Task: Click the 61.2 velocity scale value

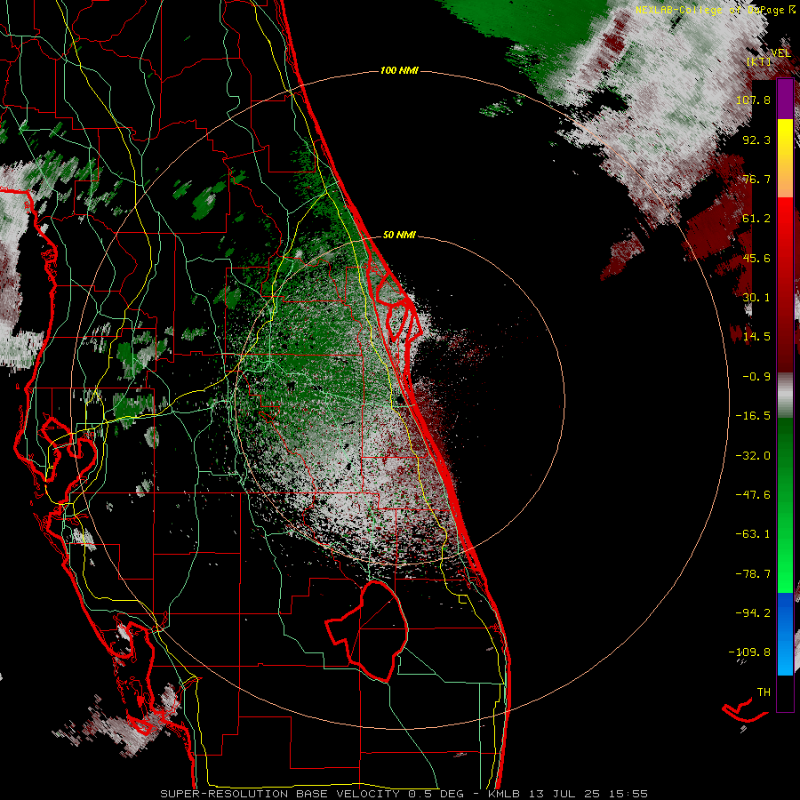Action: [x=756, y=219]
